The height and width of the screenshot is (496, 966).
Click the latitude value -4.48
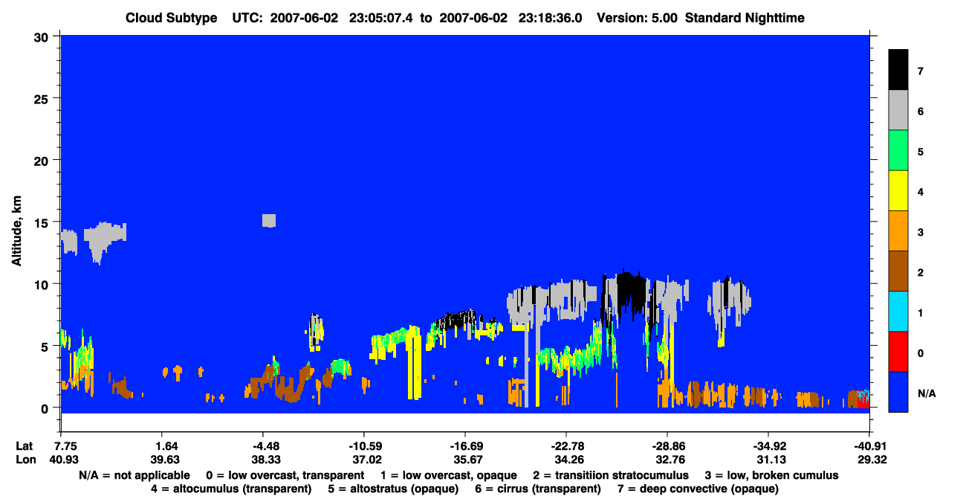263,446
